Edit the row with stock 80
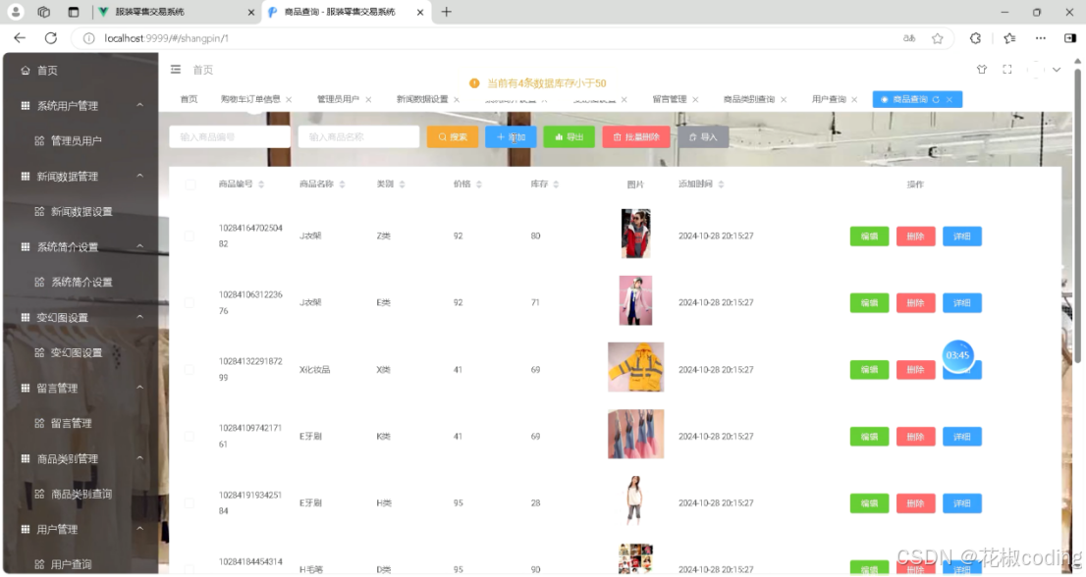 pos(869,236)
